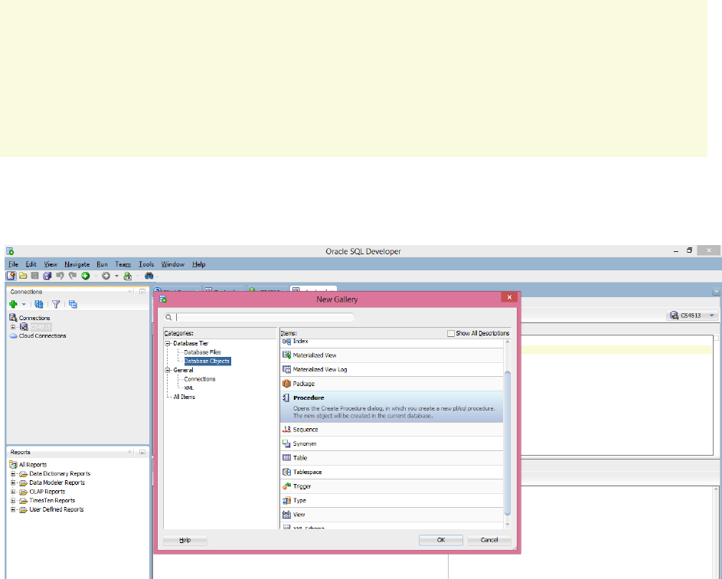Click the search magnifier icon in New Gallery
Screen dimensions: 722x579
pyautogui.click(x=168, y=317)
